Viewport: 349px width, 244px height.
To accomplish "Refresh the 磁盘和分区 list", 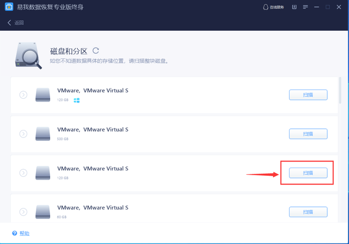I will pos(96,51).
